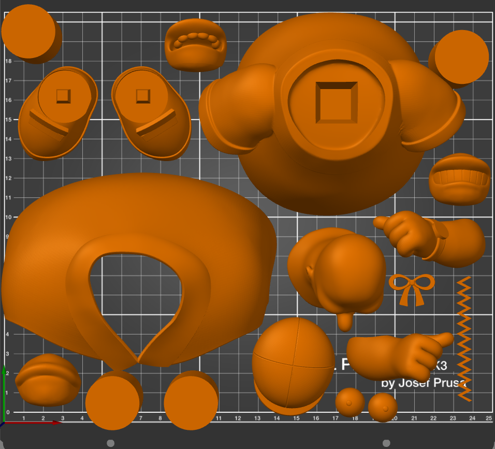Select the left-pointing hand above the bow

[429, 238]
